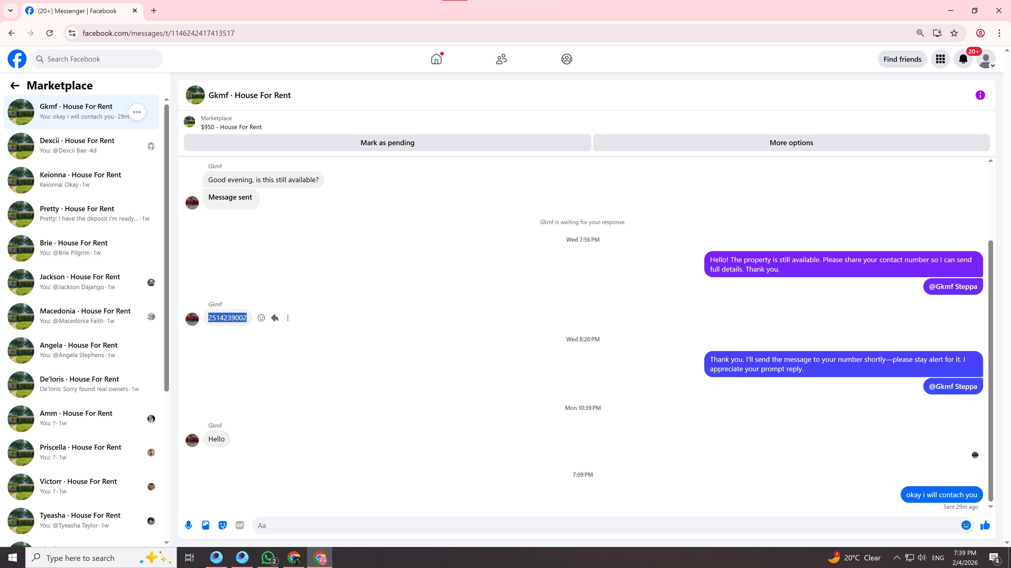The width and height of the screenshot is (1011, 568).
Task: Open WhatsApp from the taskbar
Action: click(x=269, y=557)
